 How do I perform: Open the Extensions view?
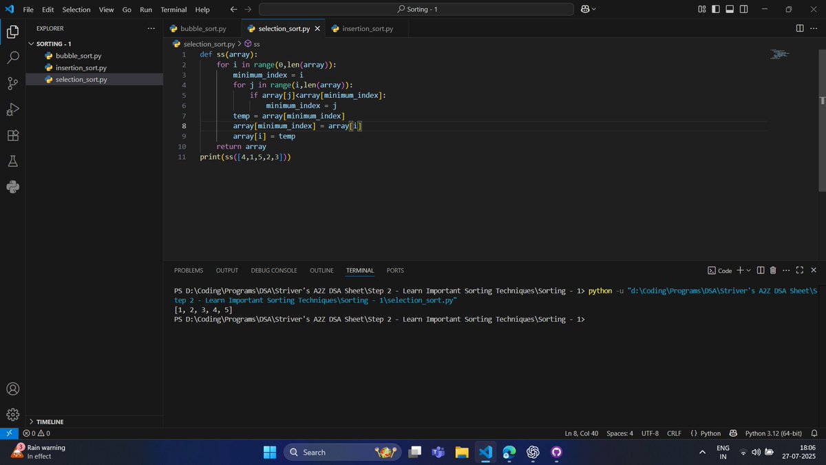pyautogui.click(x=12, y=135)
